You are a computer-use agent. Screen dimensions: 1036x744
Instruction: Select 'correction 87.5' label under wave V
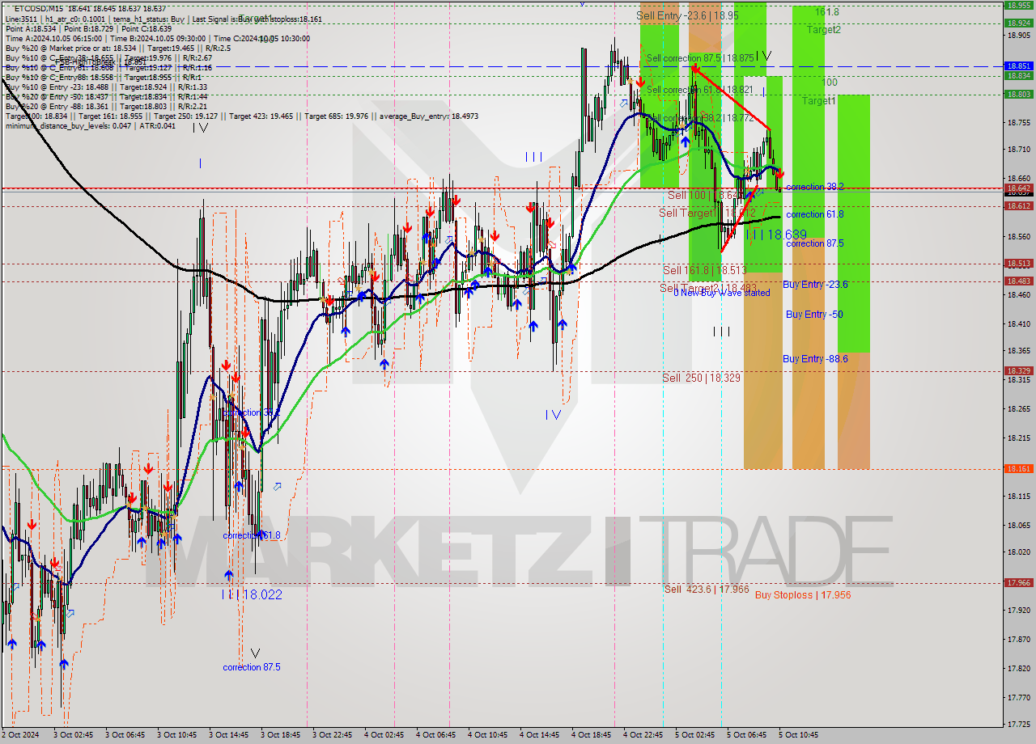coord(253,667)
